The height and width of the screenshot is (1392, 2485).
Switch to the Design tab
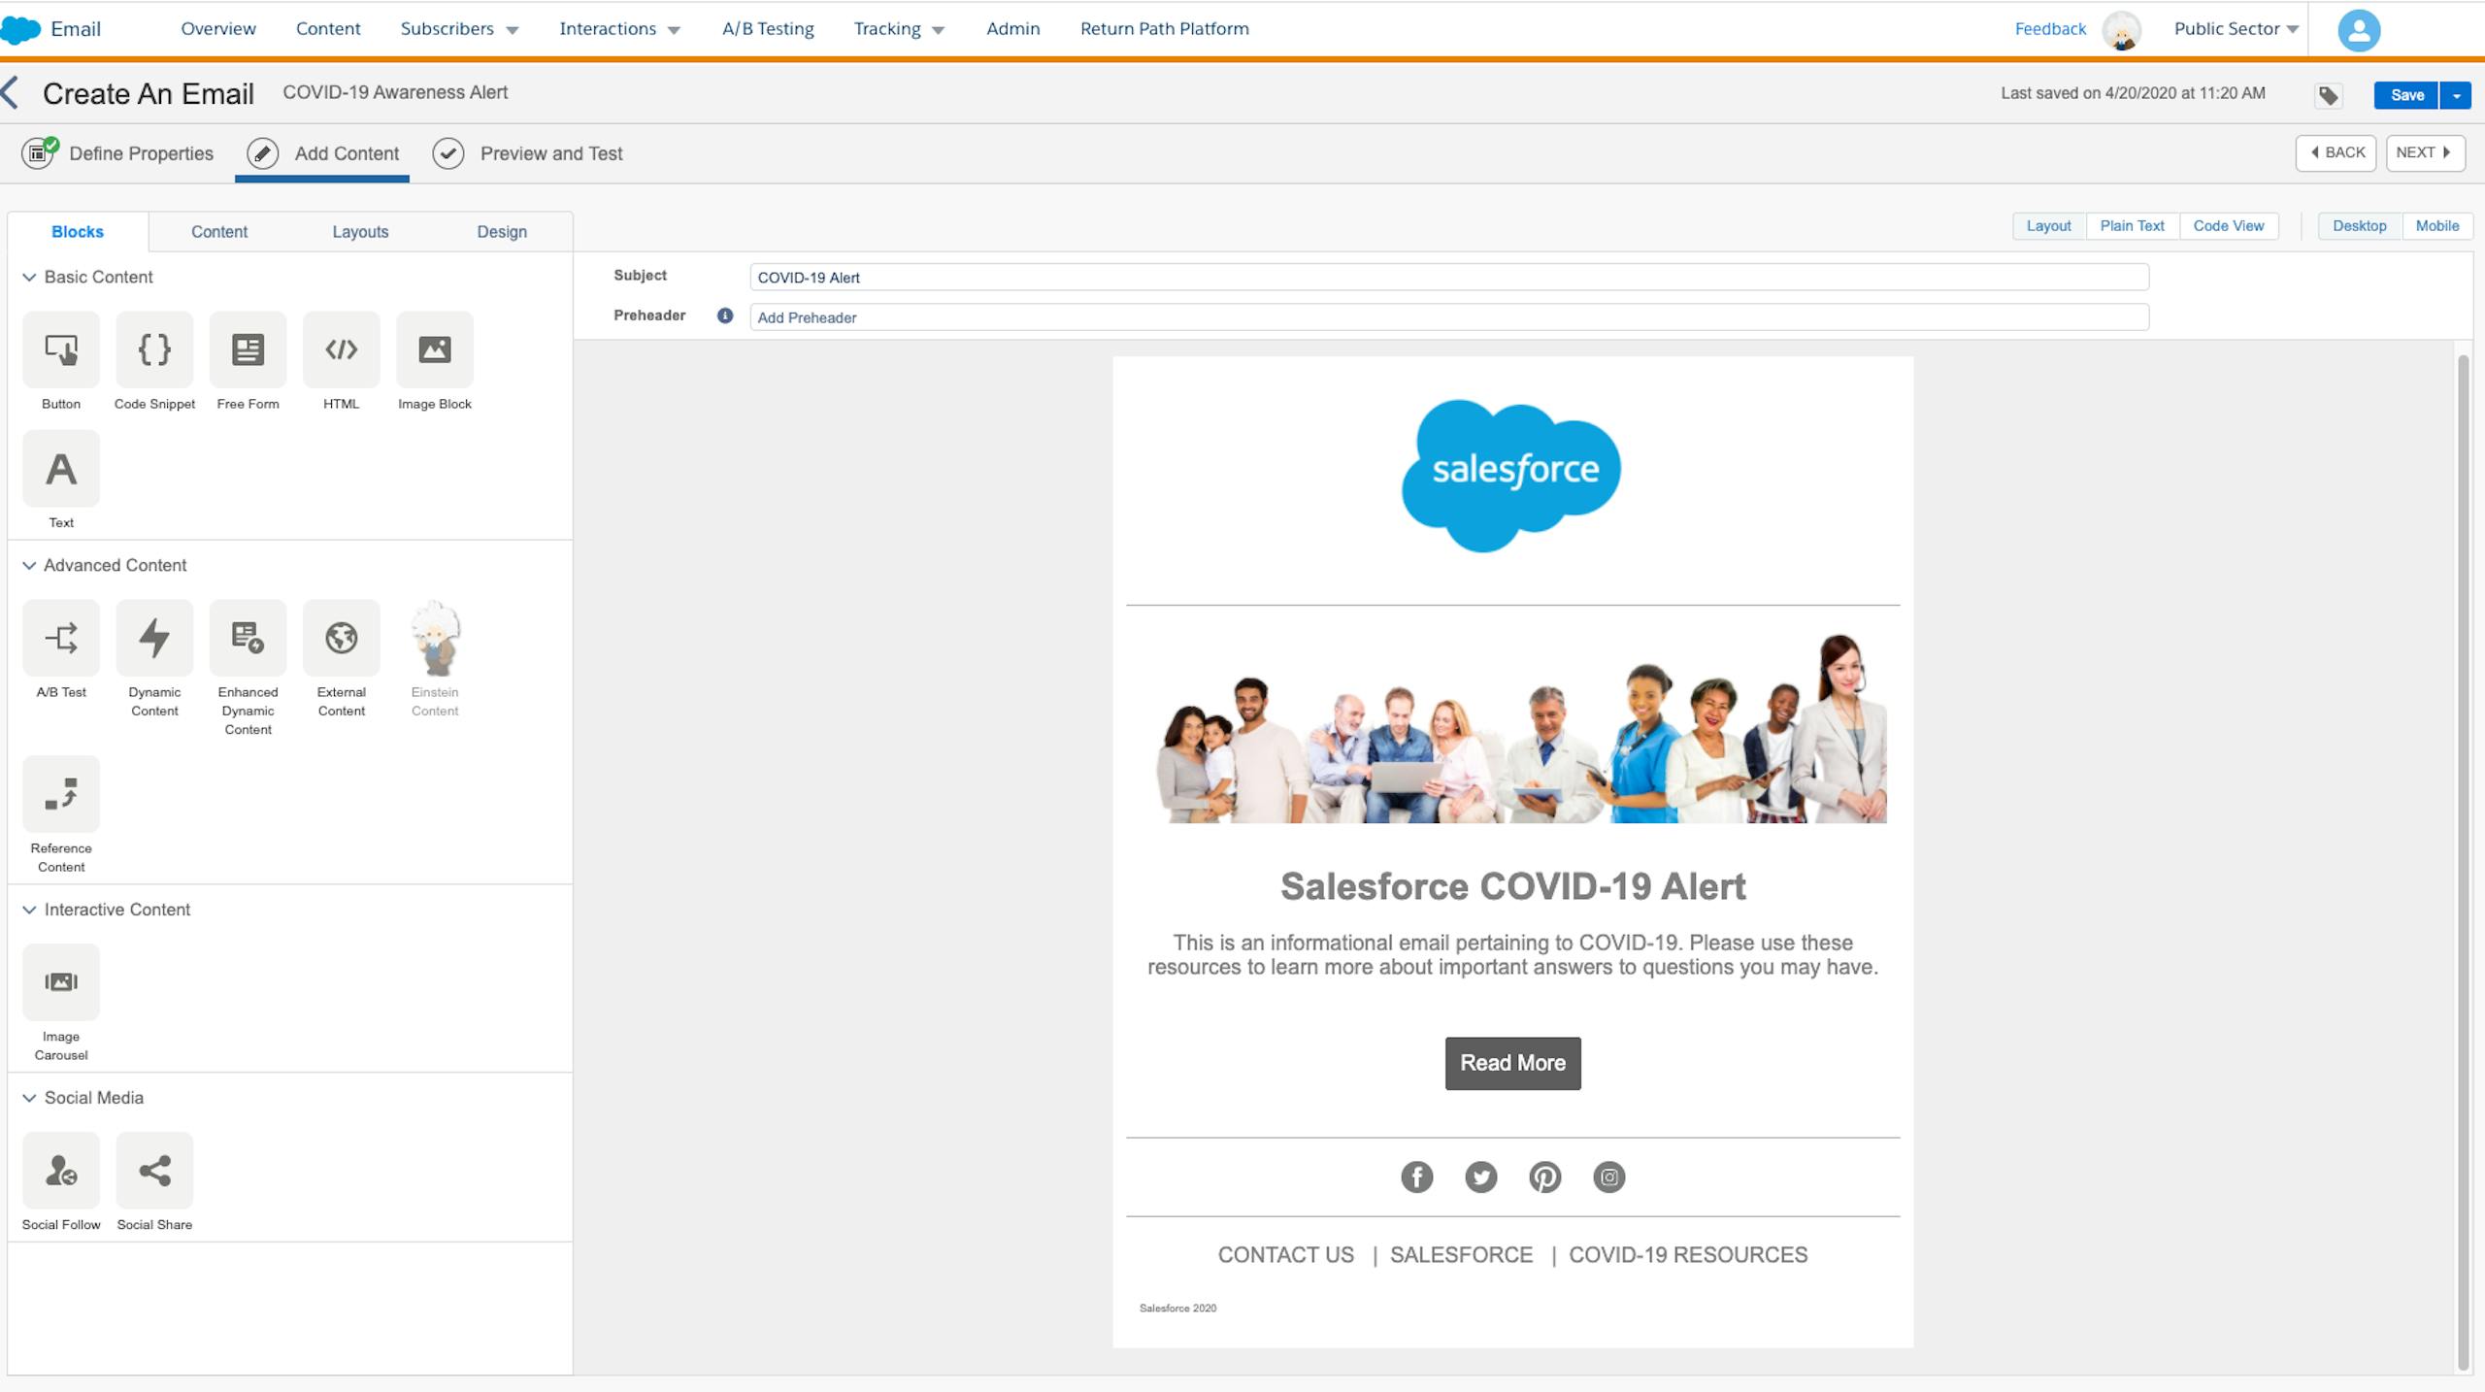coord(502,232)
